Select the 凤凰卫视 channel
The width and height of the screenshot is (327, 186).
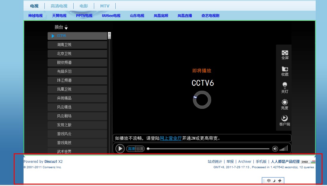[x=78, y=89]
